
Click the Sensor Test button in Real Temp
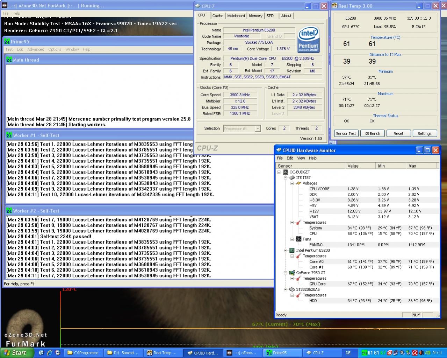(346, 133)
